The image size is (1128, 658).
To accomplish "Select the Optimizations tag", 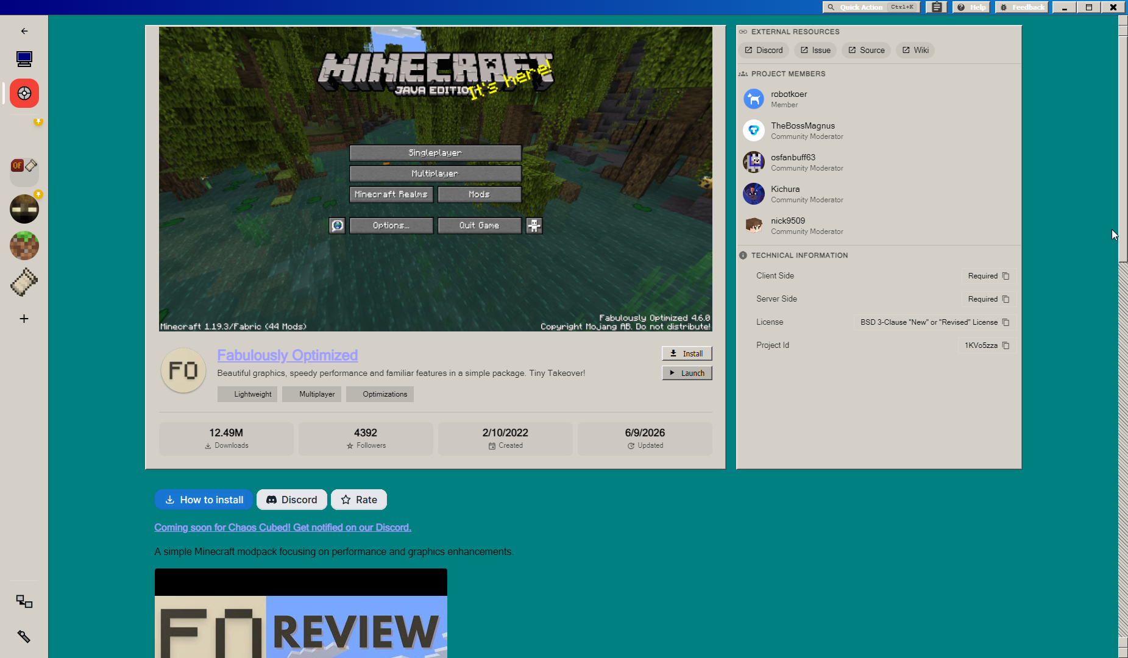I will (x=380, y=394).
